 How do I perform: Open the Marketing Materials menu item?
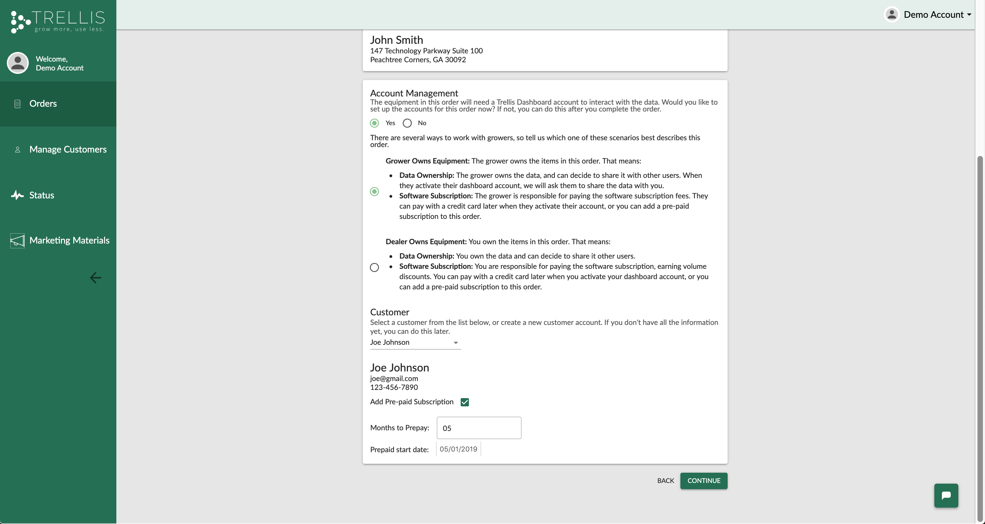tap(69, 240)
